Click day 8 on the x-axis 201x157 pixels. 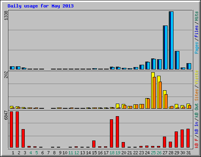pos(54,153)
